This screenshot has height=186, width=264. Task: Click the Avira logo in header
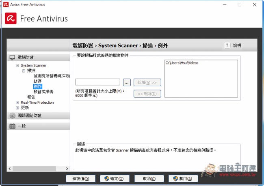pyautogui.click(x=11, y=18)
